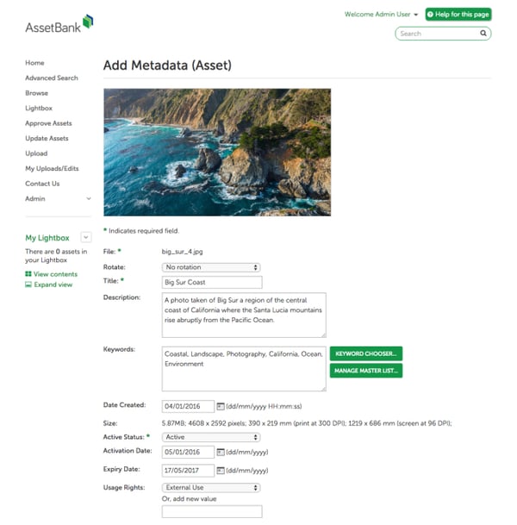Click the Big Sur coast preview image

click(217, 152)
